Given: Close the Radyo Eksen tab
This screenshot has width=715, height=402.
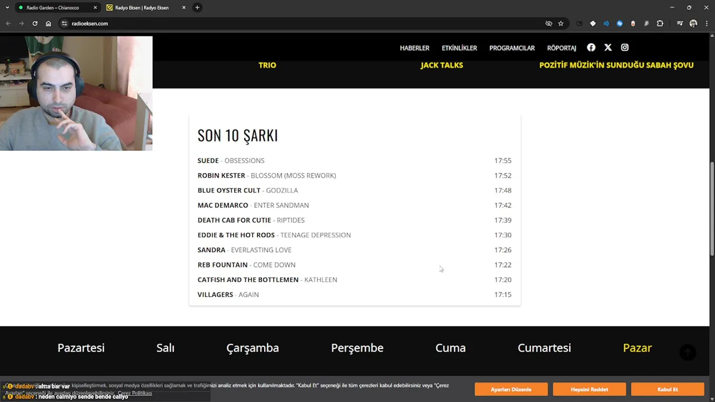Looking at the screenshot, I should [x=184, y=8].
